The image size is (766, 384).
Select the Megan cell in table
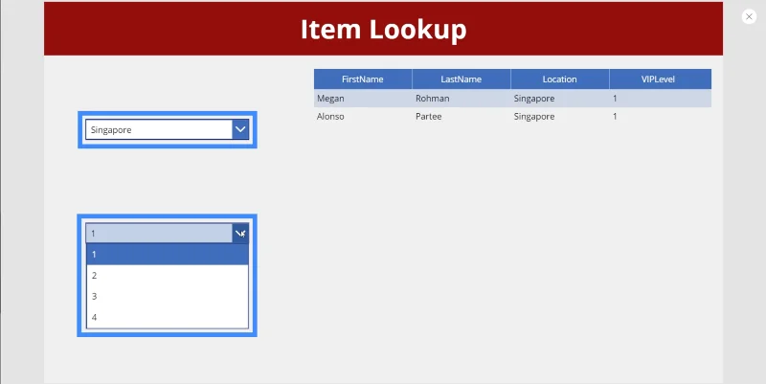[x=363, y=99]
